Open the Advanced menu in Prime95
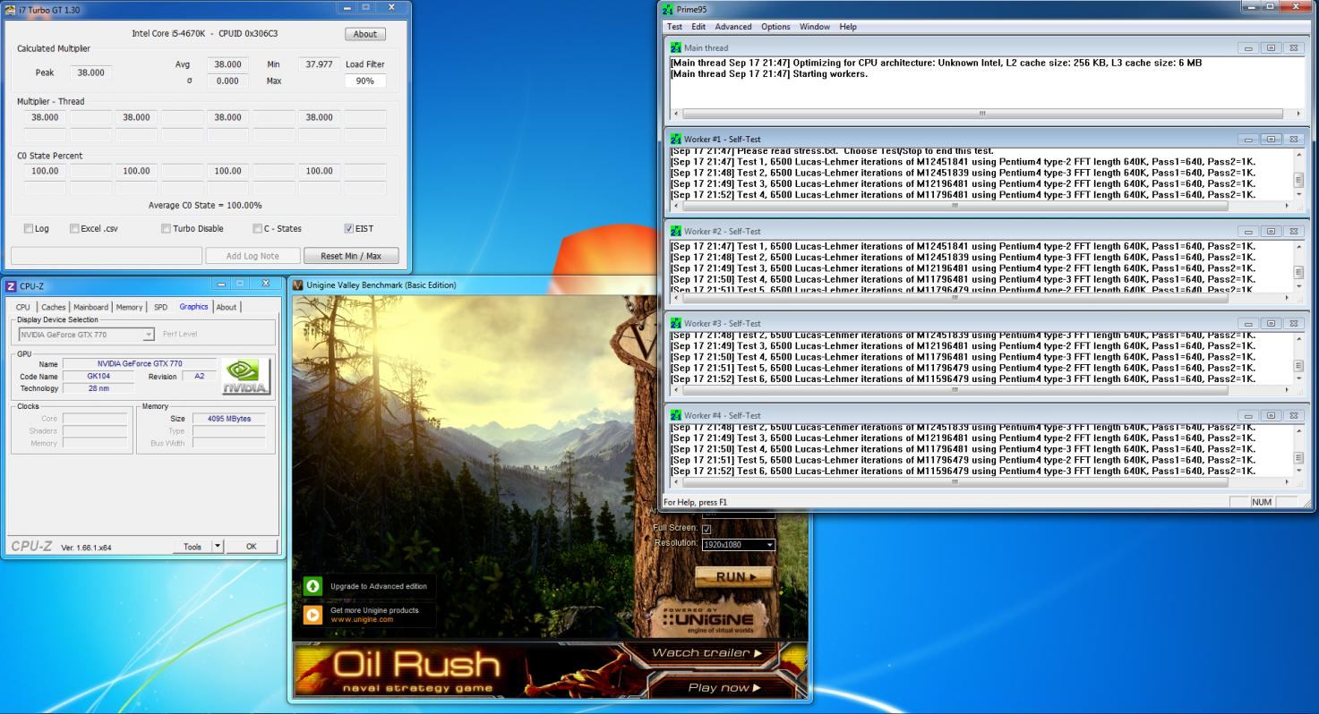1319x714 pixels. (x=733, y=27)
